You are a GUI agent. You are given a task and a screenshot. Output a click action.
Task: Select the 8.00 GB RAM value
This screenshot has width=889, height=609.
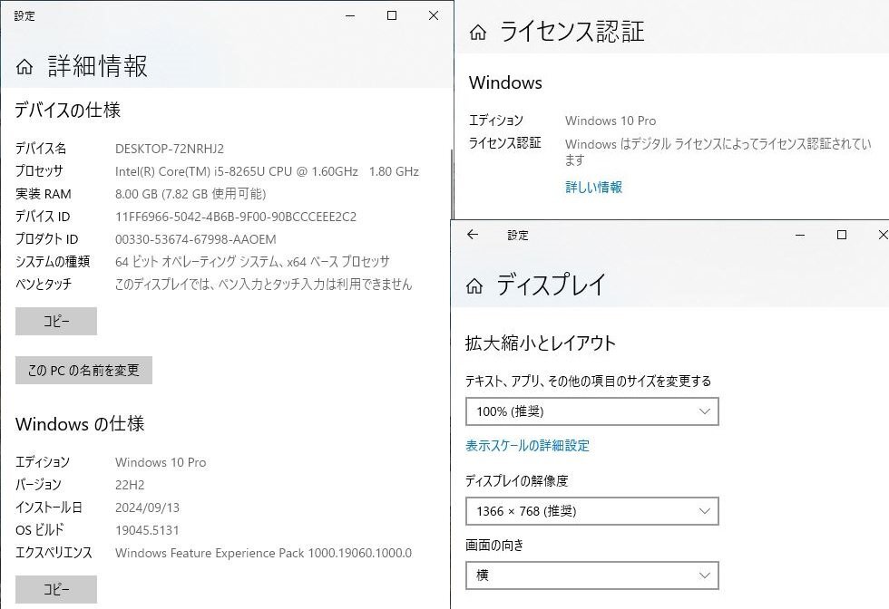(190, 194)
